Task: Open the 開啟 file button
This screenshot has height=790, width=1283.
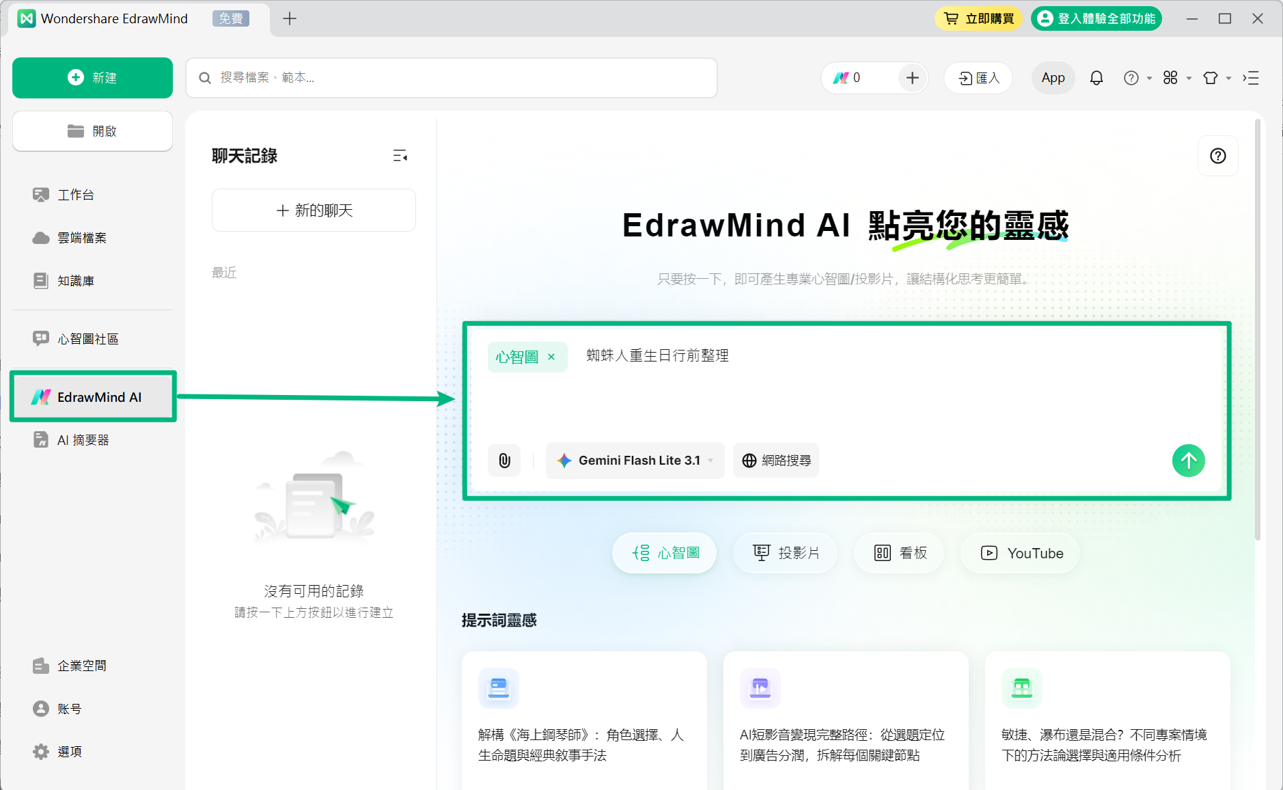Action: click(92, 131)
